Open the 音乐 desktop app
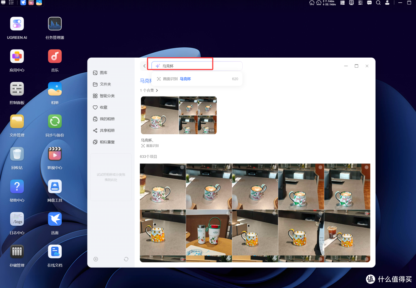Image resolution: width=416 pixels, height=288 pixels. pos(55,56)
